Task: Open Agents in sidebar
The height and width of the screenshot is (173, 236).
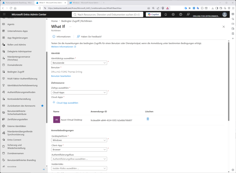Action: [x=11, y=24]
